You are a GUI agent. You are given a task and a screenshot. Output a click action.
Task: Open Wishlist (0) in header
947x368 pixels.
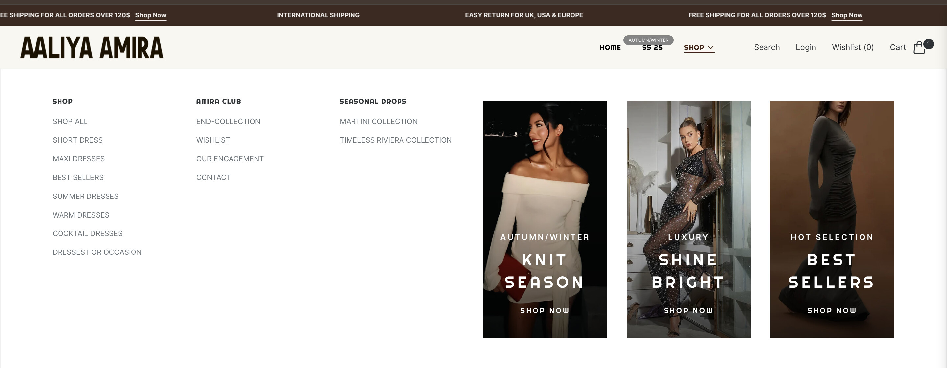click(x=853, y=47)
